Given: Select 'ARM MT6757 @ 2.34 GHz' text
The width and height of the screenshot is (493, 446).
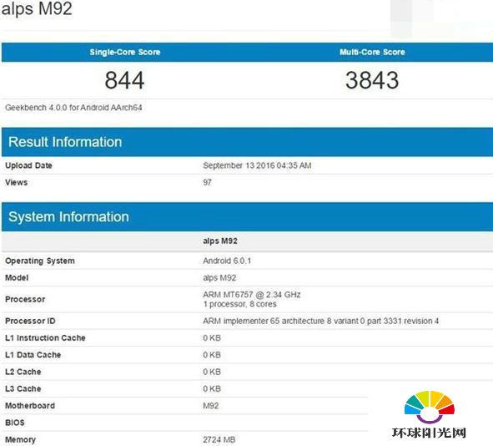Looking at the screenshot, I should [252, 295].
